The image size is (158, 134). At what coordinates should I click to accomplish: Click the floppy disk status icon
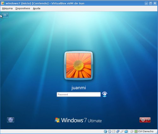click(x=114, y=131)
